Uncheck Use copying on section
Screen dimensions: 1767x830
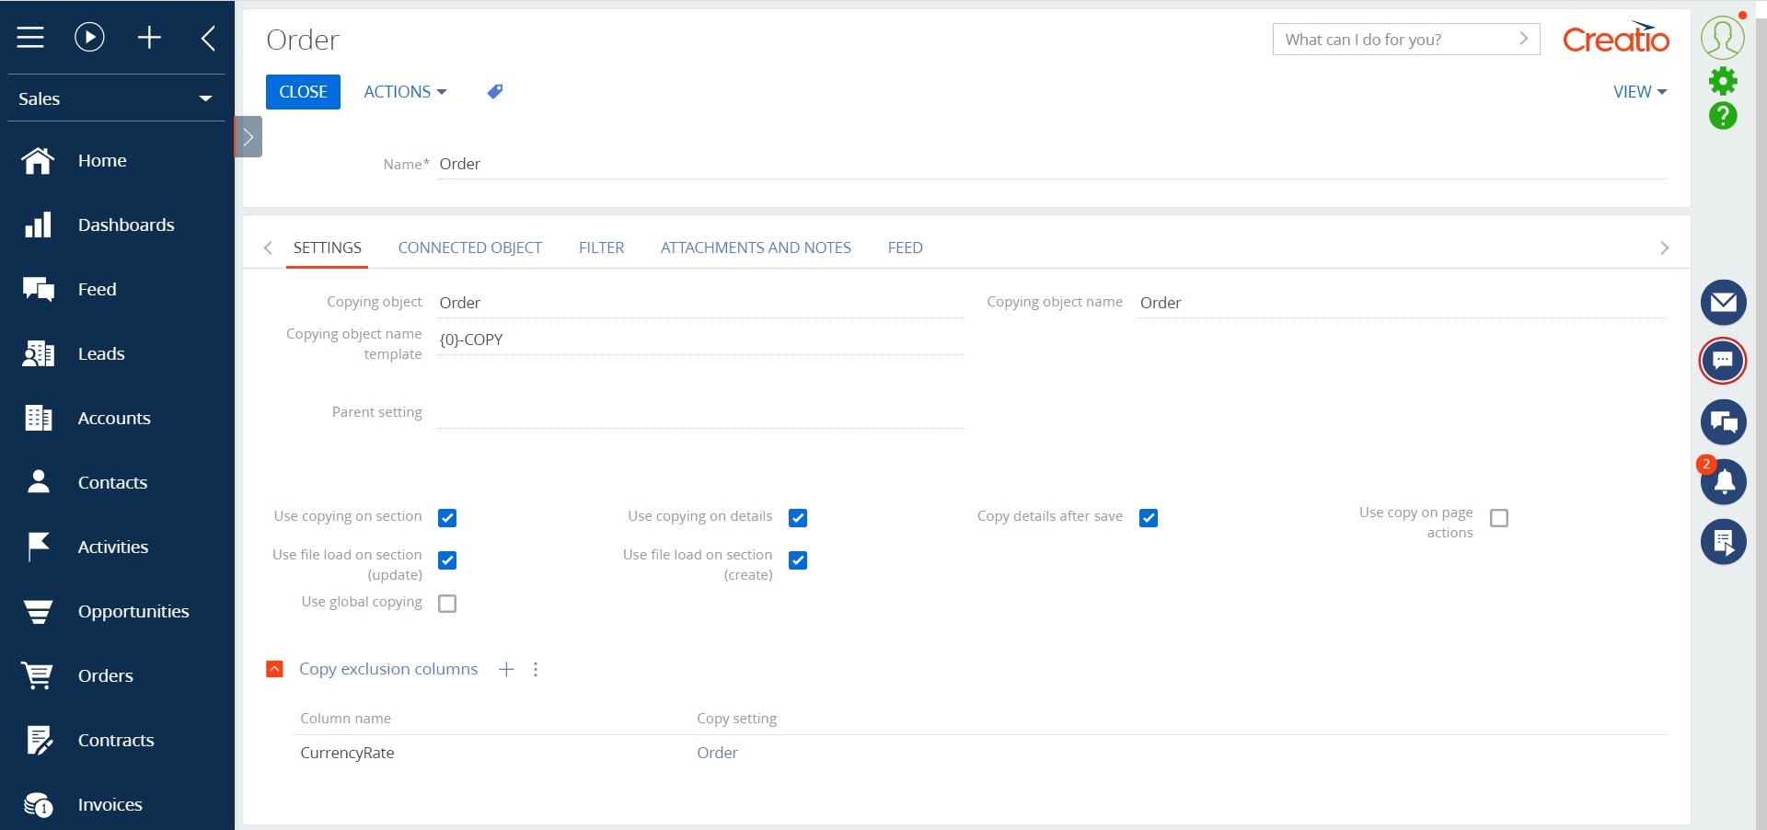click(x=447, y=518)
